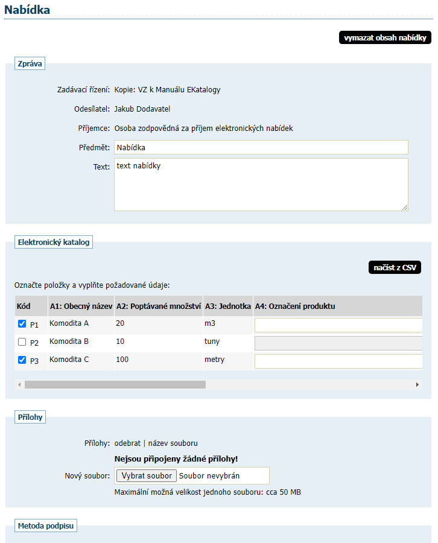The width and height of the screenshot is (438, 543).
Task: Click the 'A4: Označení produktu' column header
Action: tap(295, 306)
